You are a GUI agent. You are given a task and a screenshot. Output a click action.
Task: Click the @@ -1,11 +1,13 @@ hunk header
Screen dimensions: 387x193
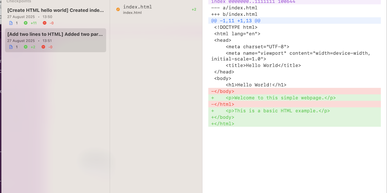tap(236, 21)
